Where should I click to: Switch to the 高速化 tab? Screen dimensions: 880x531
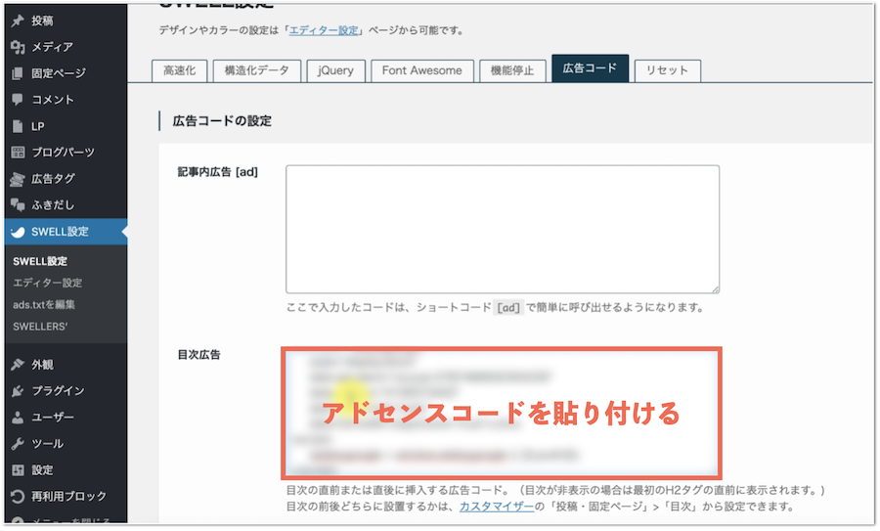[x=180, y=70]
